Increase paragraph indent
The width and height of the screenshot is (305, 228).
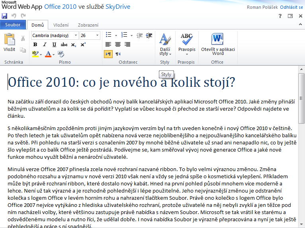(x=149, y=35)
